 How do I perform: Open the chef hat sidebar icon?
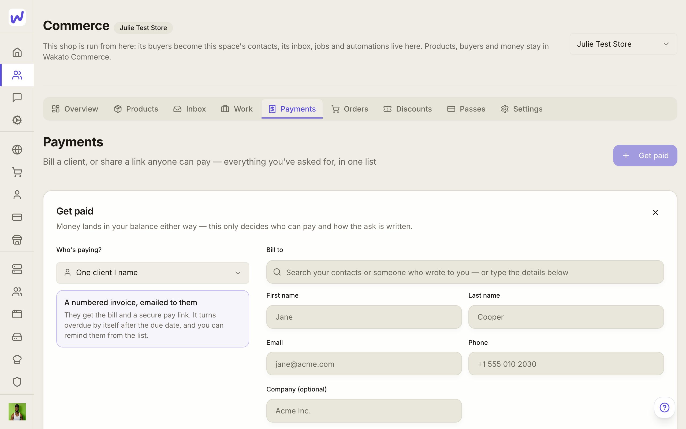(17, 359)
